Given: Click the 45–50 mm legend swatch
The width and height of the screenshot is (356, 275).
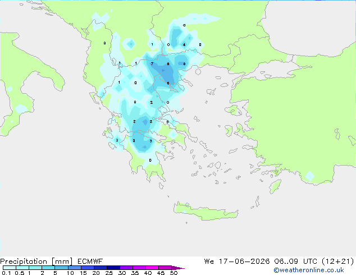Looking at the screenshot, I should (x=165, y=268).
